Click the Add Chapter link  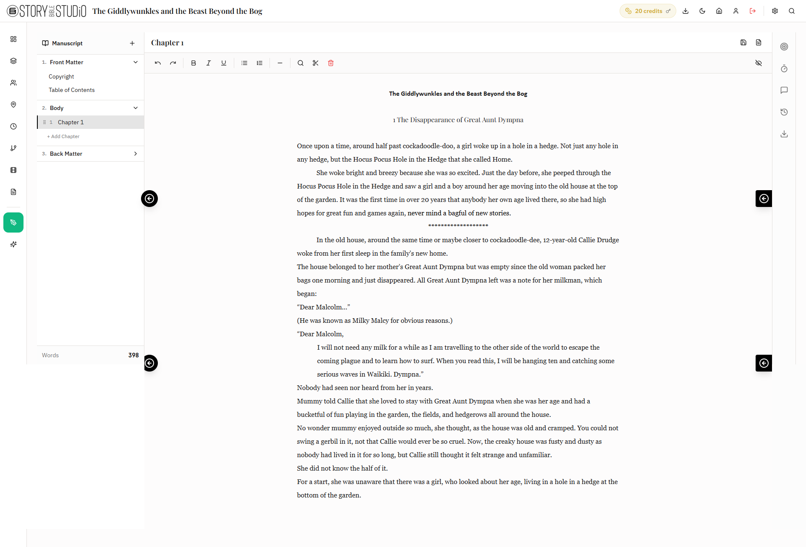tap(63, 136)
